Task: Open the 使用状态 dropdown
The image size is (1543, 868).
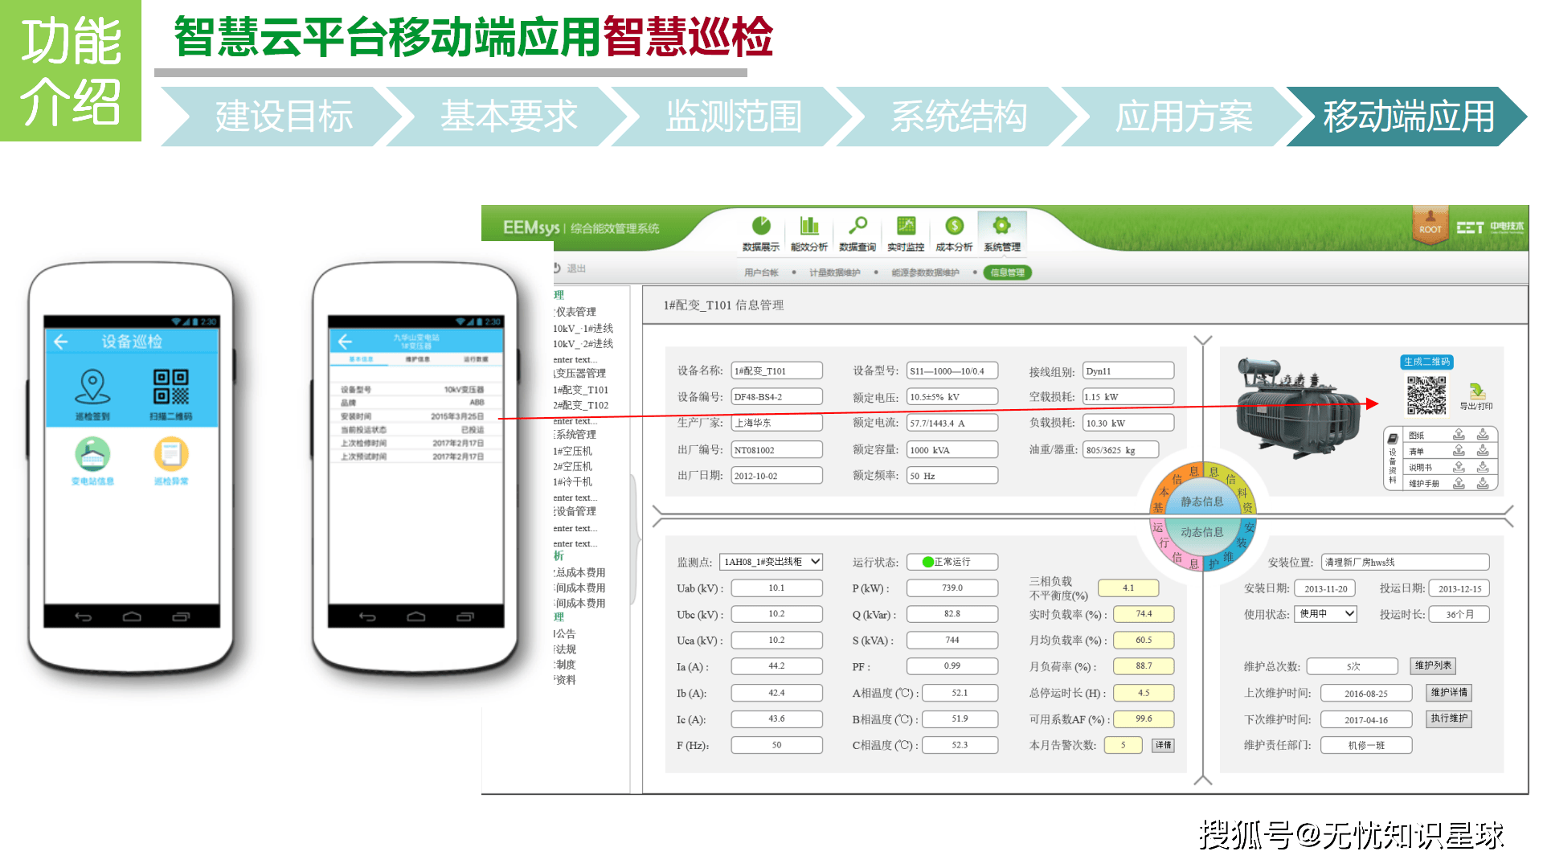Action: [x=1349, y=614]
